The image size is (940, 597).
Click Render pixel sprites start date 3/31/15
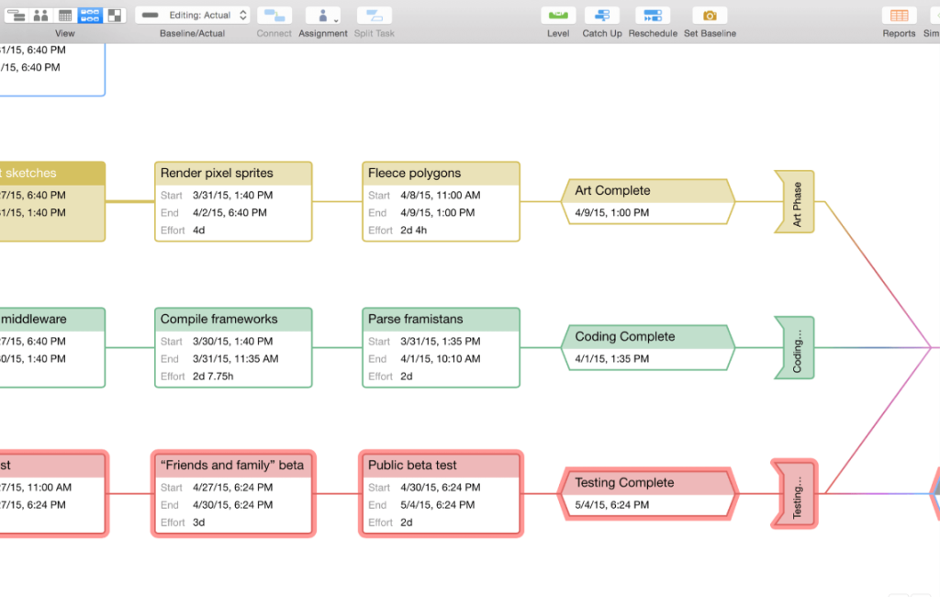(232, 195)
